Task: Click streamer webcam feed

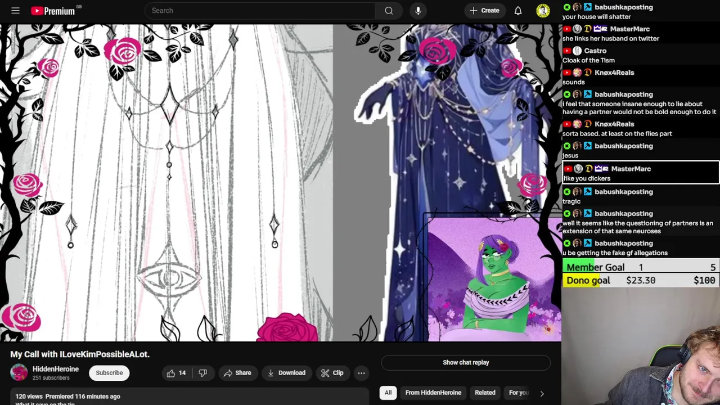Action: click(x=641, y=346)
